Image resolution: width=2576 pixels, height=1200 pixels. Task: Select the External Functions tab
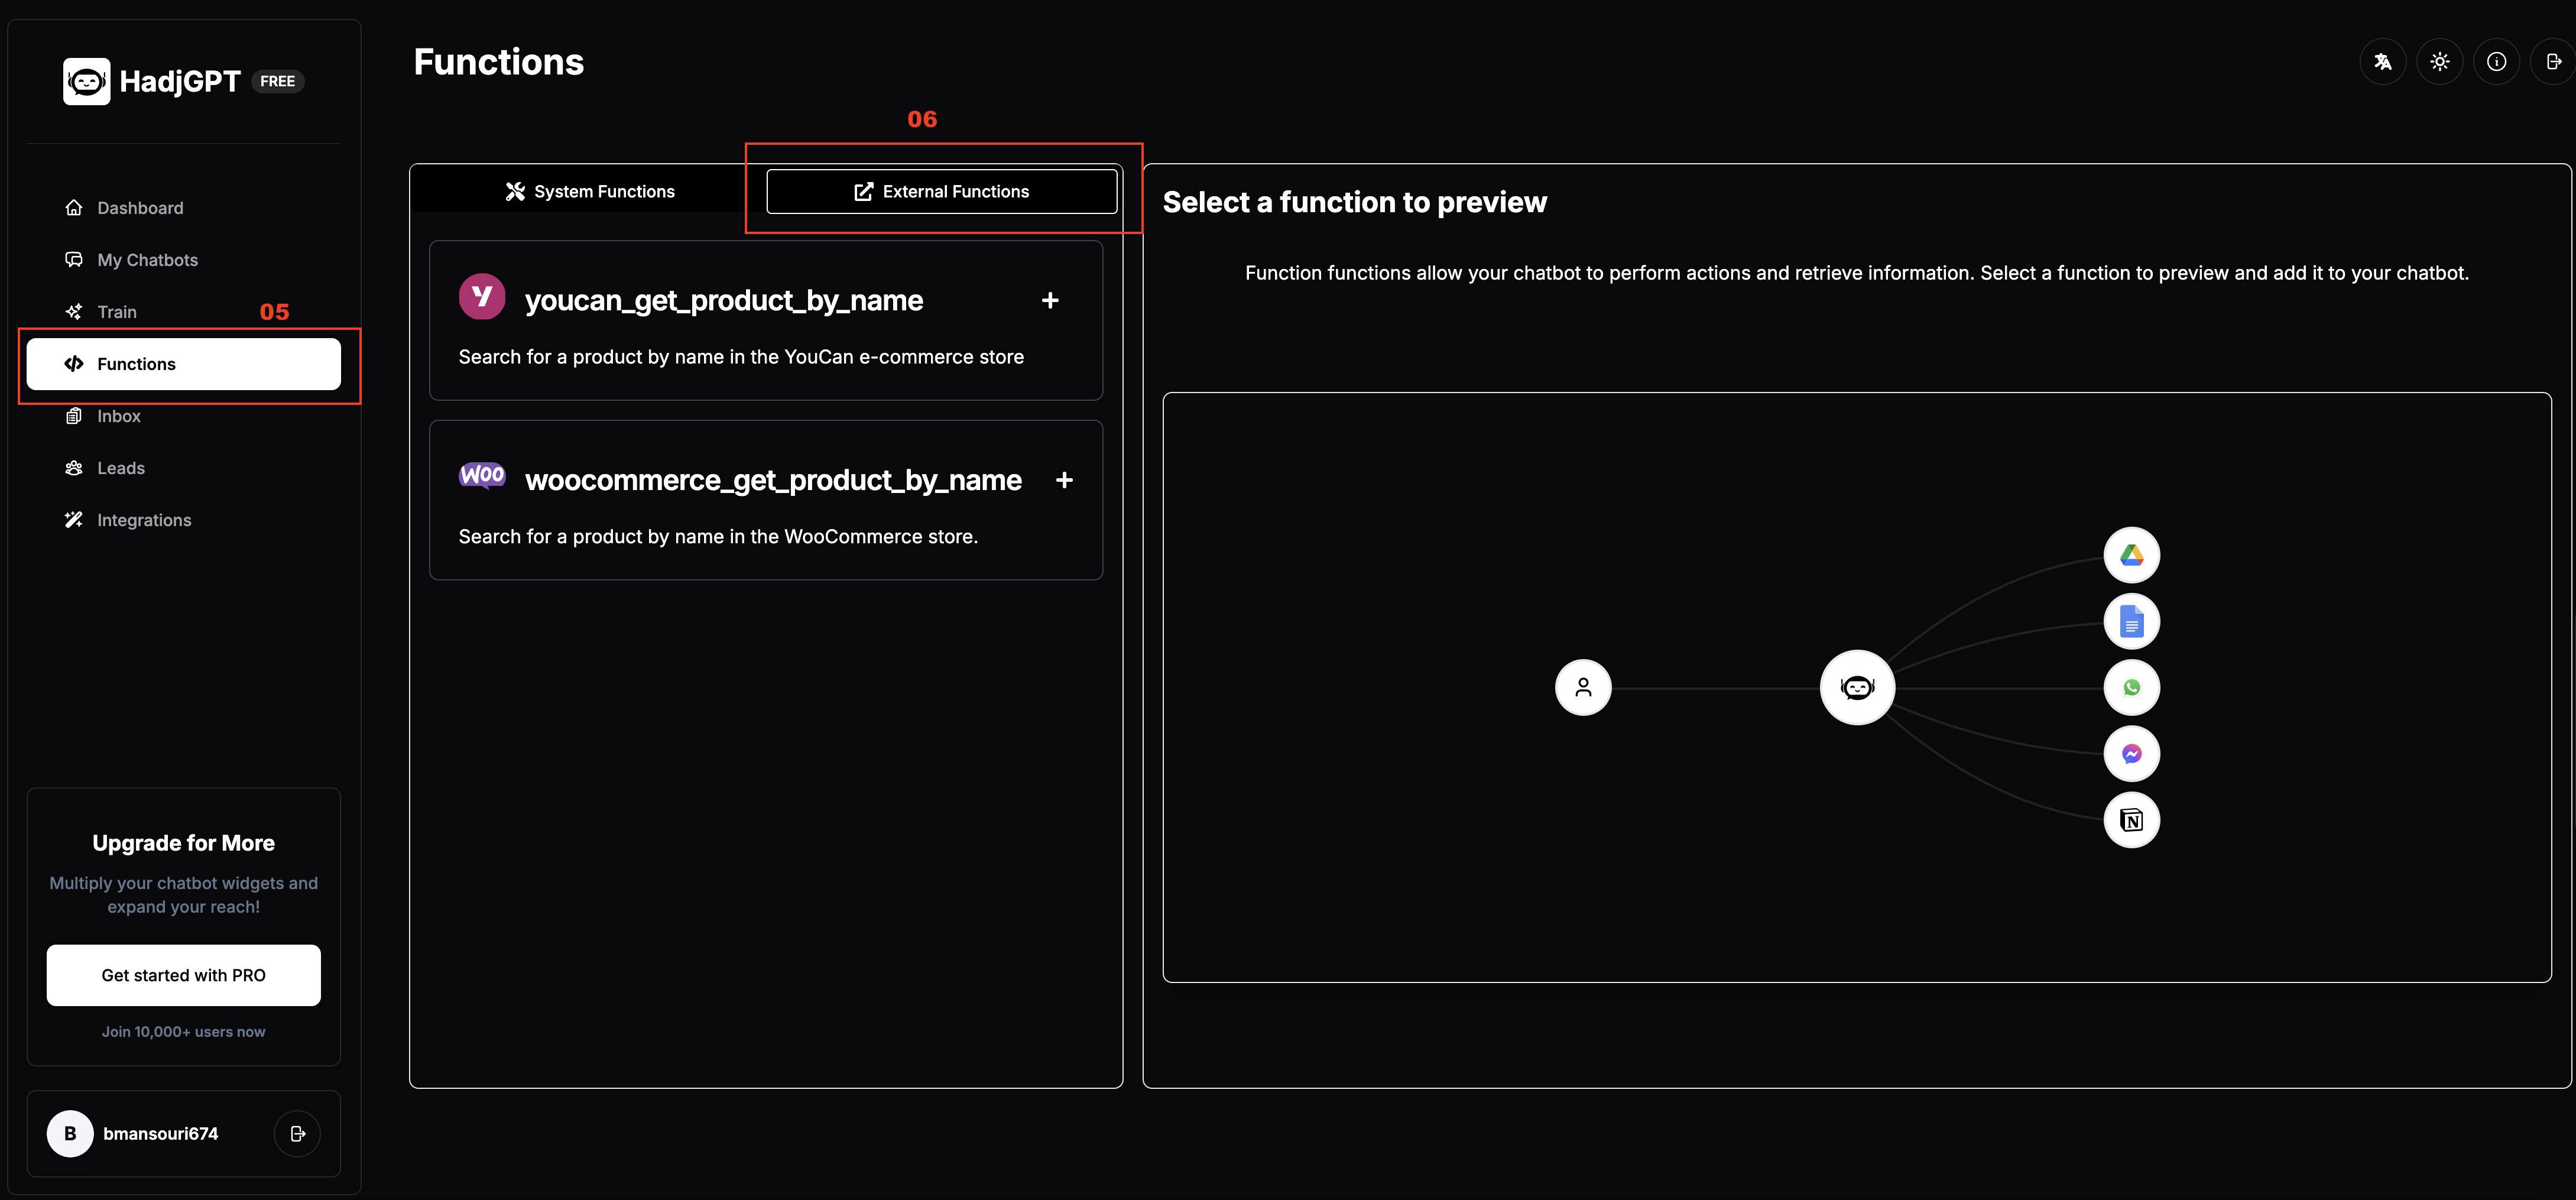click(x=941, y=191)
